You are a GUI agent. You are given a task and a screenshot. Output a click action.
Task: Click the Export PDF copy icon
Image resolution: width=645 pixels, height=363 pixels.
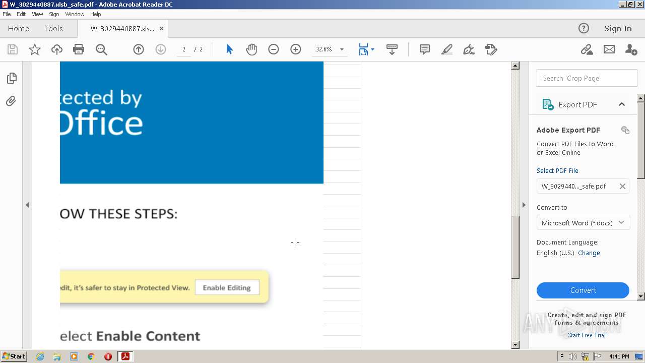(x=625, y=130)
